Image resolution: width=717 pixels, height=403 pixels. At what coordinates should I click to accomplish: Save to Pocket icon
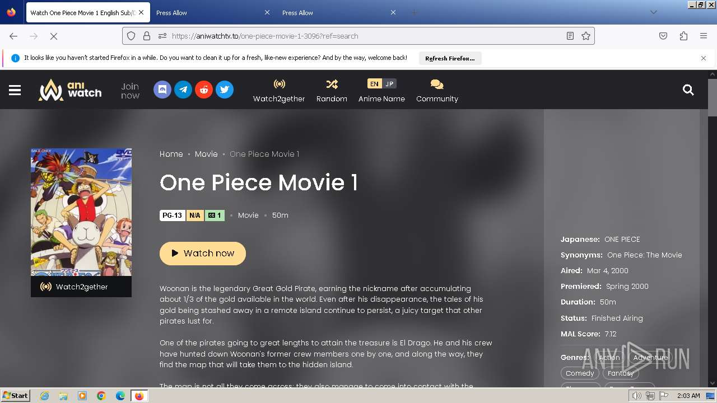point(663,36)
